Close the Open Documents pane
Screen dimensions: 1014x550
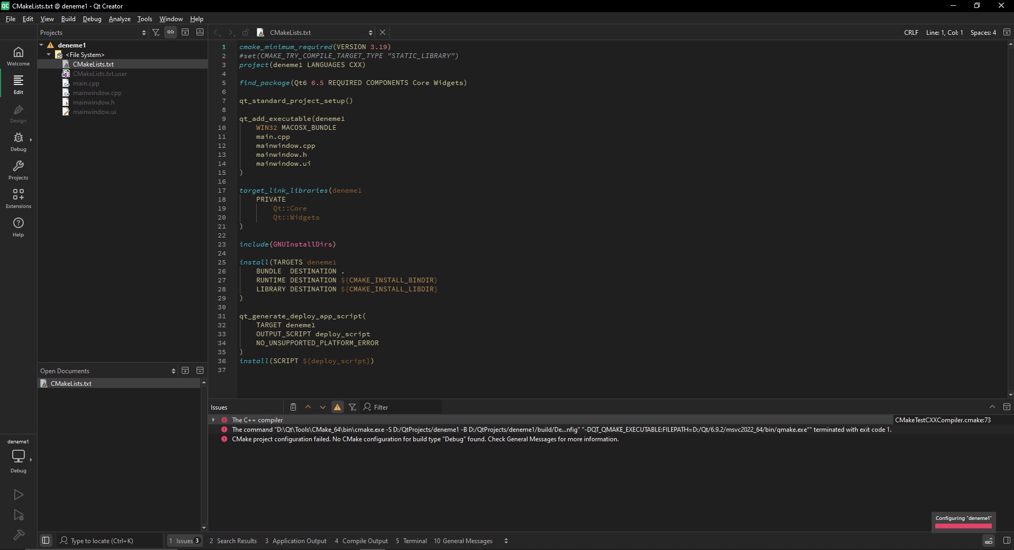pyautogui.click(x=200, y=371)
